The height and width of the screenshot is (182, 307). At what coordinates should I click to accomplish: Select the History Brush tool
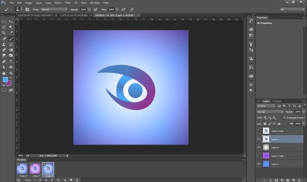click(11, 44)
